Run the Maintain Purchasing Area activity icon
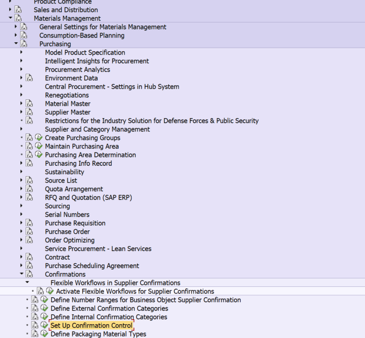Image resolution: width=365 pixels, height=338 pixels. (39, 146)
